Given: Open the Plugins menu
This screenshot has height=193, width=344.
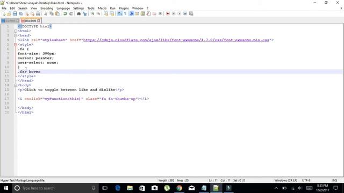Looking at the screenshot, I should [x=124, y=8].
